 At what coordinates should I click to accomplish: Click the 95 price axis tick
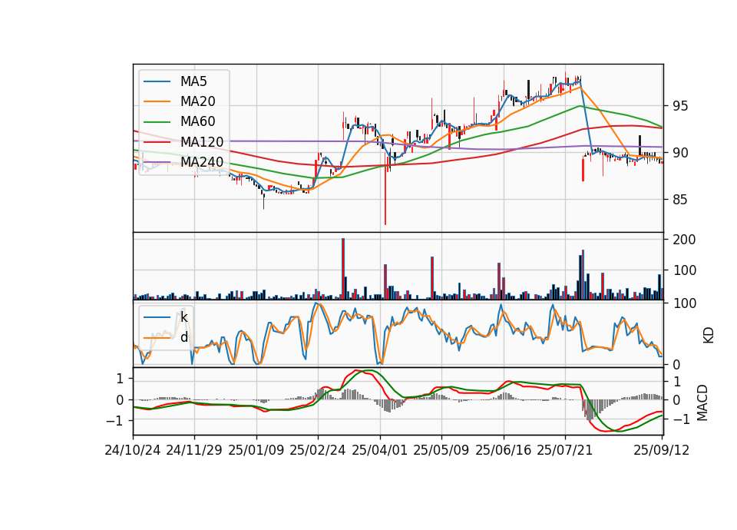click(x=679, y=106)
